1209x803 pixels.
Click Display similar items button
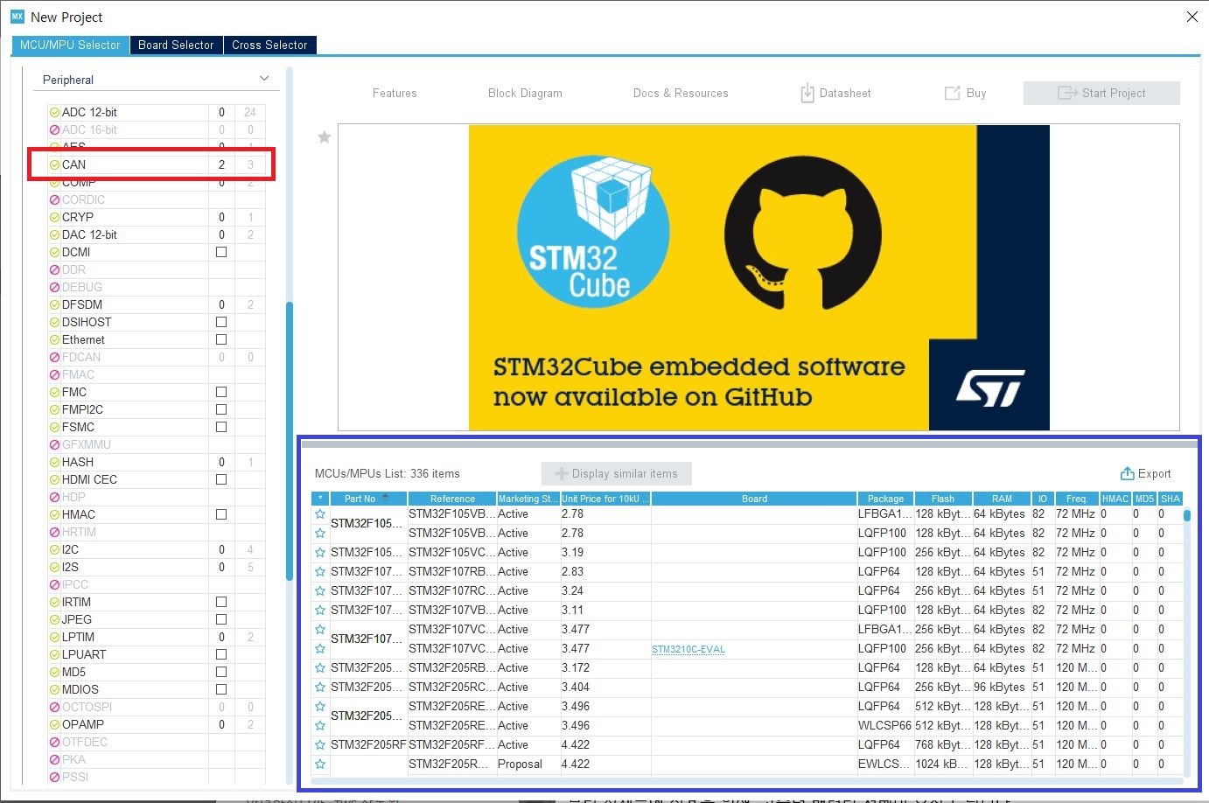[616, 473]
